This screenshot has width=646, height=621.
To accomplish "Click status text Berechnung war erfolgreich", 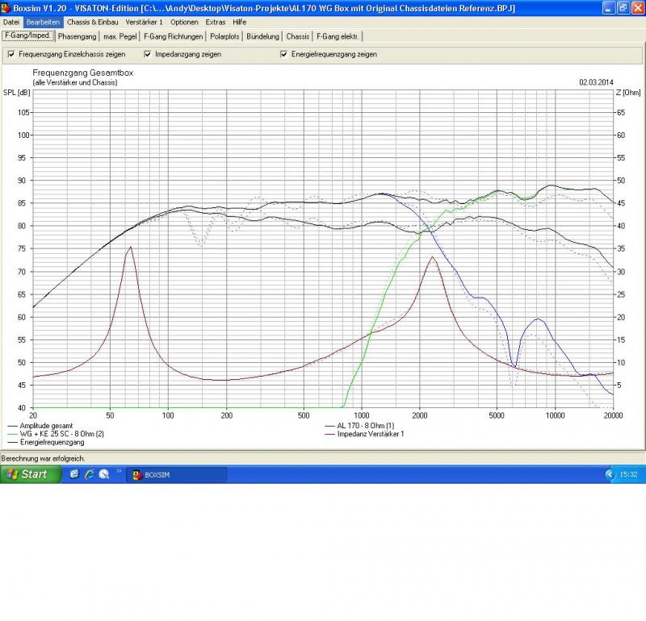I will click(x=43, y=458).
